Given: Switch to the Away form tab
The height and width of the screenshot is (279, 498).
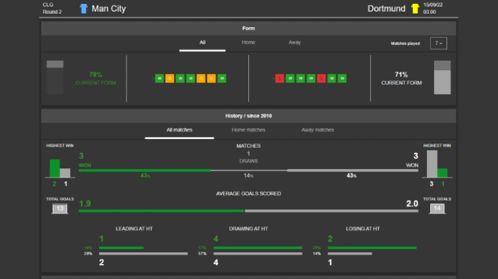Looking at the screenshot, I should coord(294,42).
